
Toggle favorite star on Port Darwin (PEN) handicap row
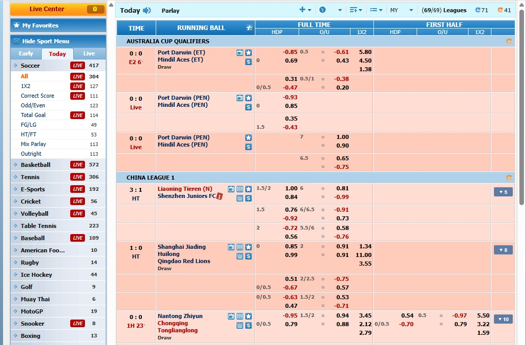[x=248, y=98]
